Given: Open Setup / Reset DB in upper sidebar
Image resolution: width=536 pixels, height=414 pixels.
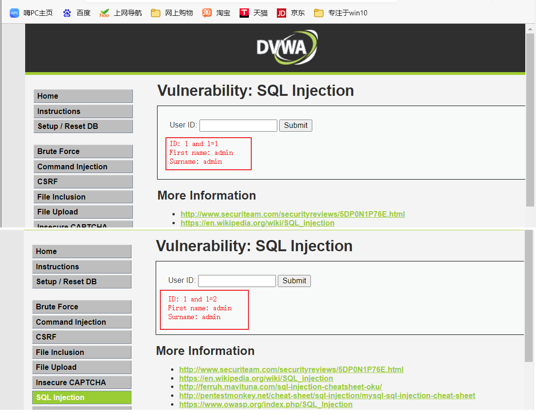Looking at the screenshot, I should click(x=83, y=126).
